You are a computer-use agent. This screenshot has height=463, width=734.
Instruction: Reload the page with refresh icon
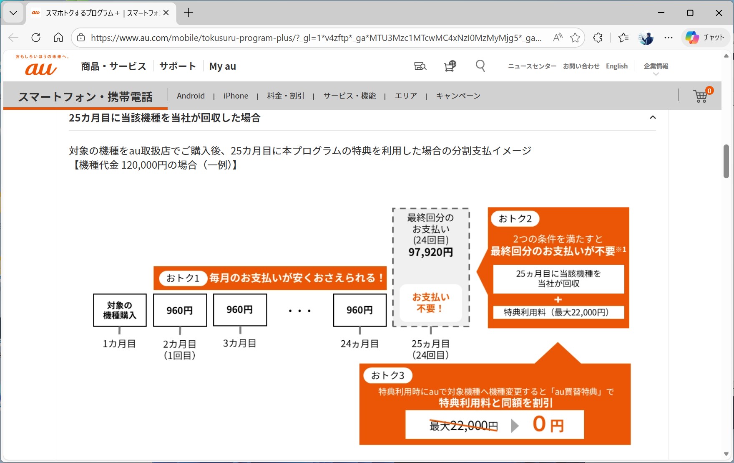36,38
